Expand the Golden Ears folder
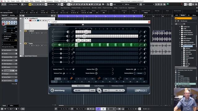198x111 pixels. tap(180, 27)
